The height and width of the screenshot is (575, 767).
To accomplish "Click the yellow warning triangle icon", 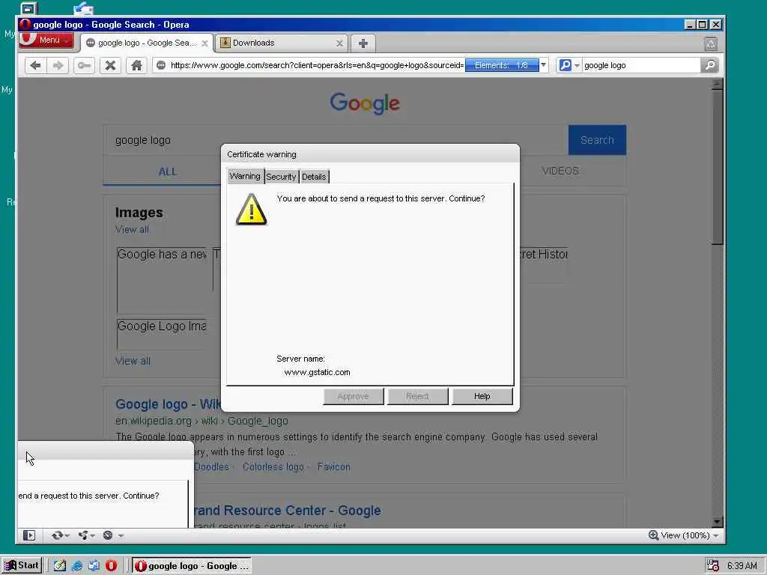I will click(x=252, y=210).
